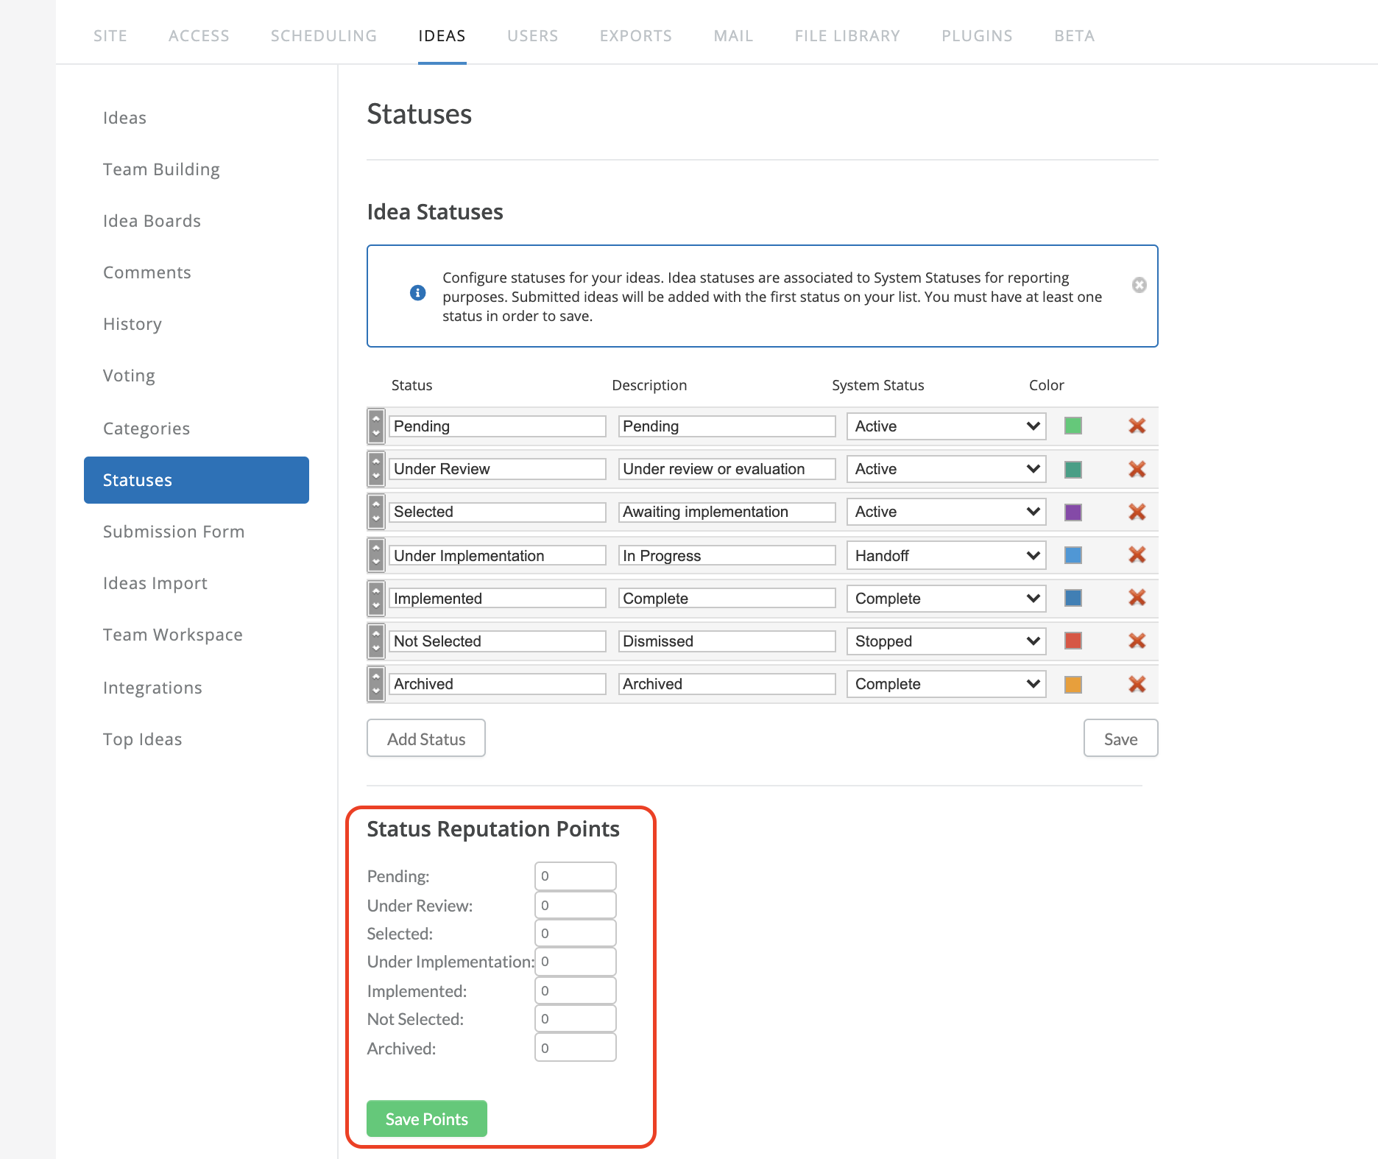
Task: Remove the Under Review status
Action: pos(1137,469)
